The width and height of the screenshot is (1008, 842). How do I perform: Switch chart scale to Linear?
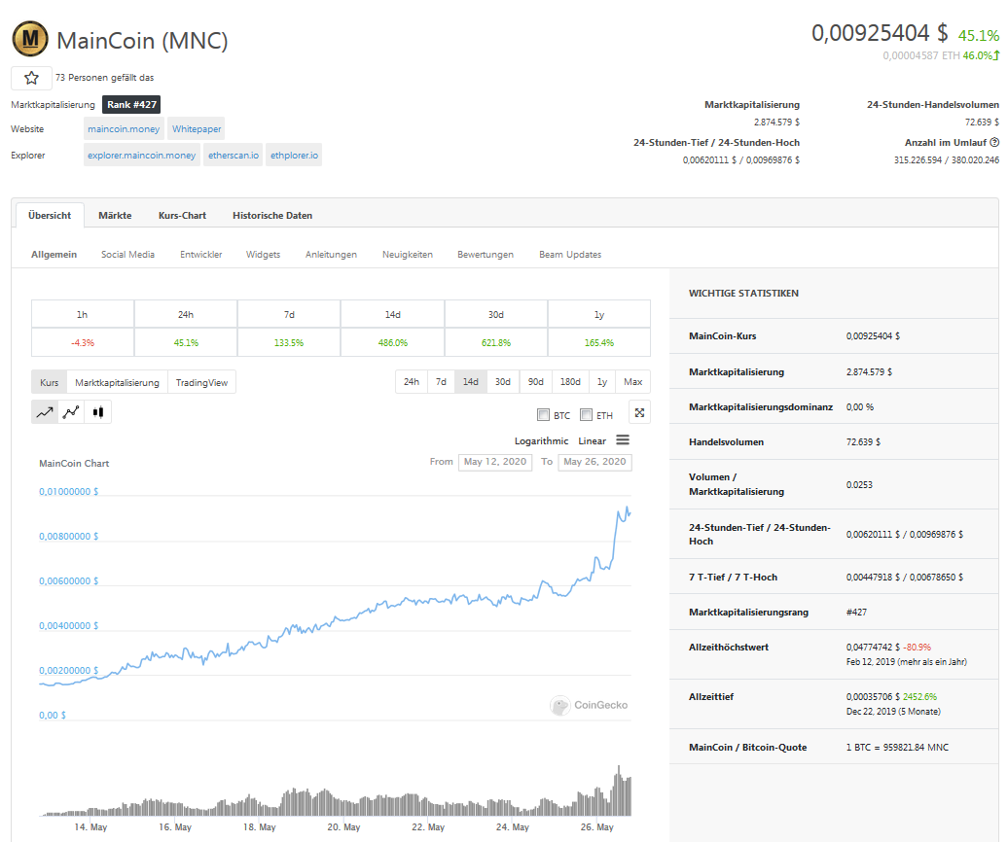pos(593,440)
